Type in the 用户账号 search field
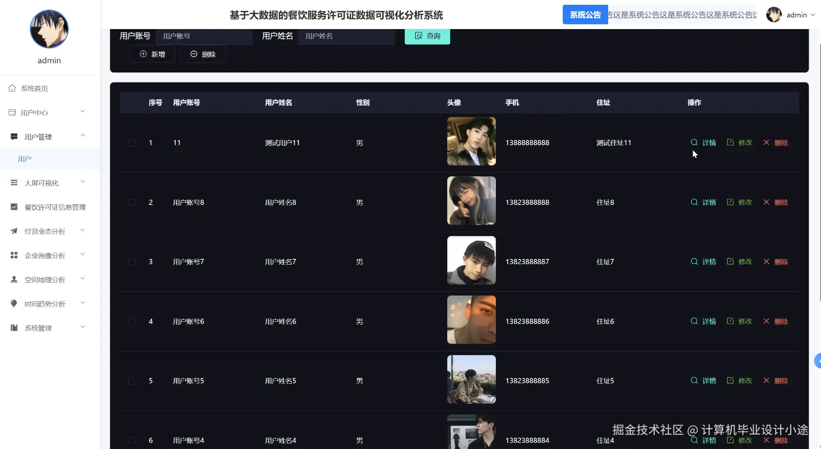 (204, 36)
